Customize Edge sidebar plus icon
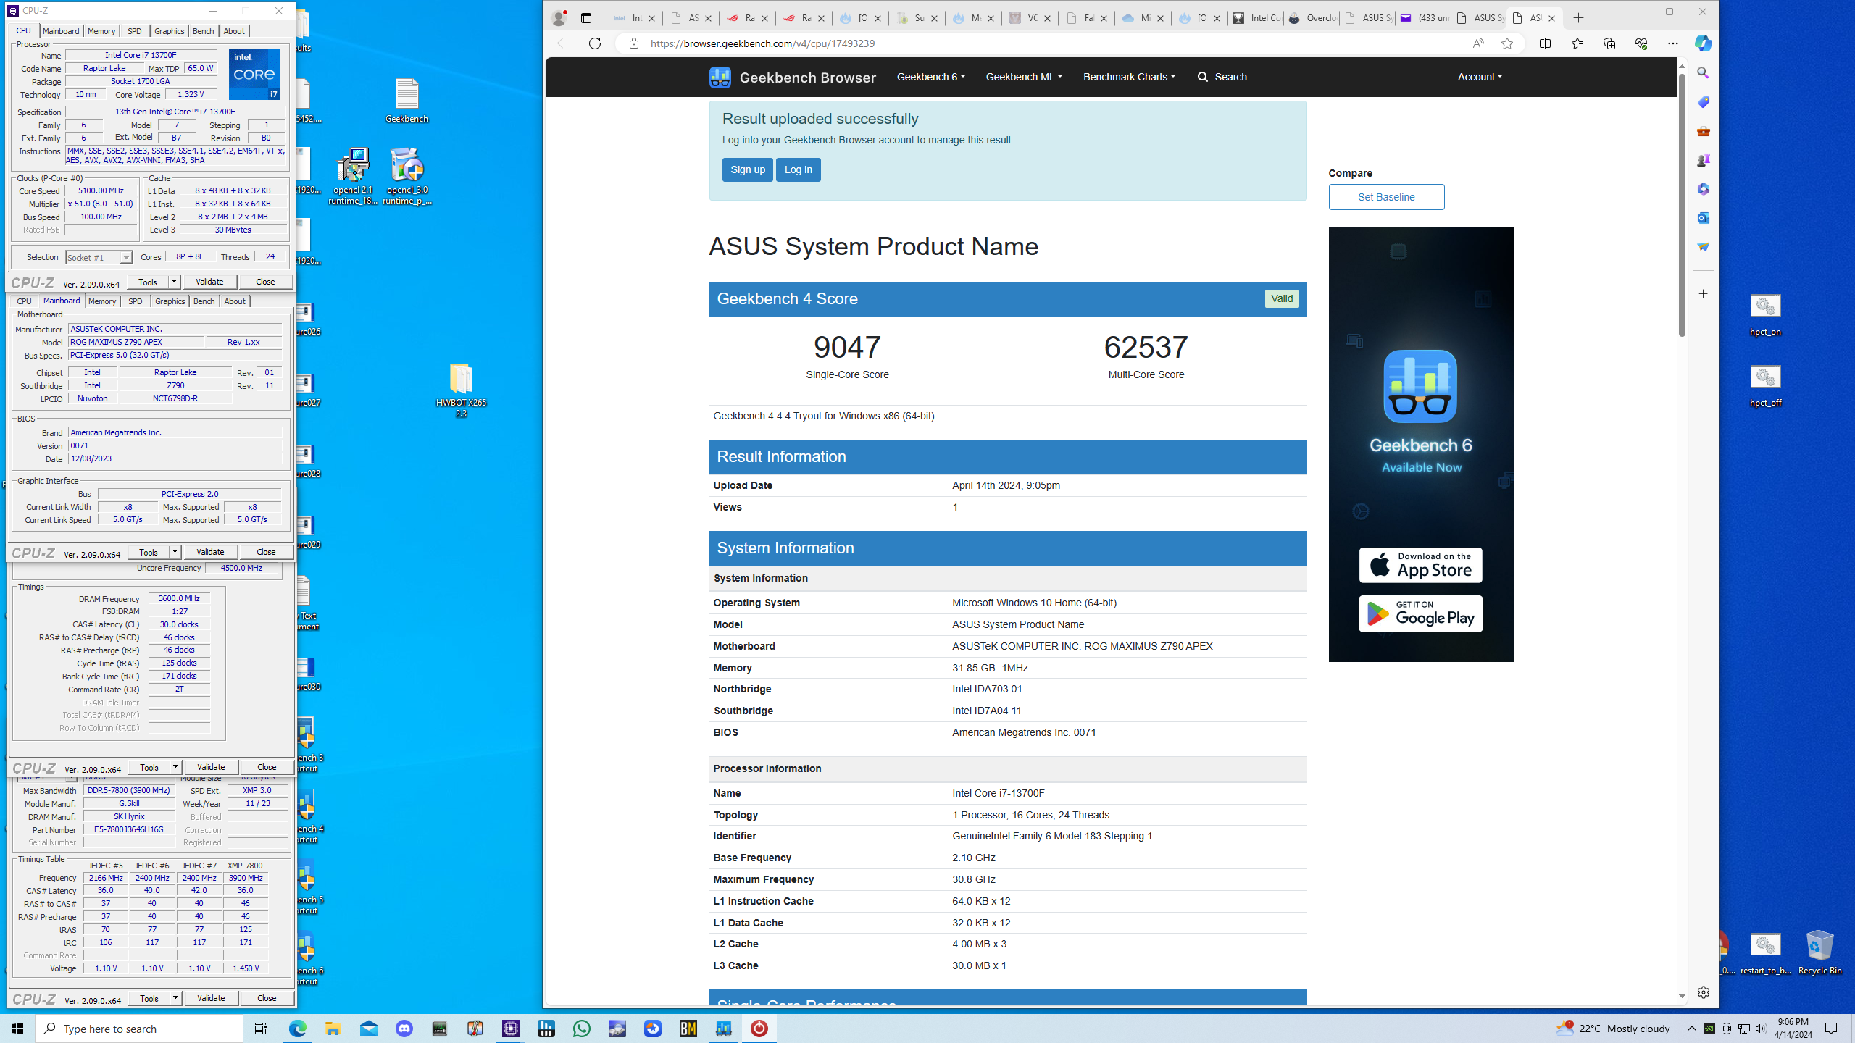This screenshot has width=1855, height=1043. click(x=1703, y=293)
